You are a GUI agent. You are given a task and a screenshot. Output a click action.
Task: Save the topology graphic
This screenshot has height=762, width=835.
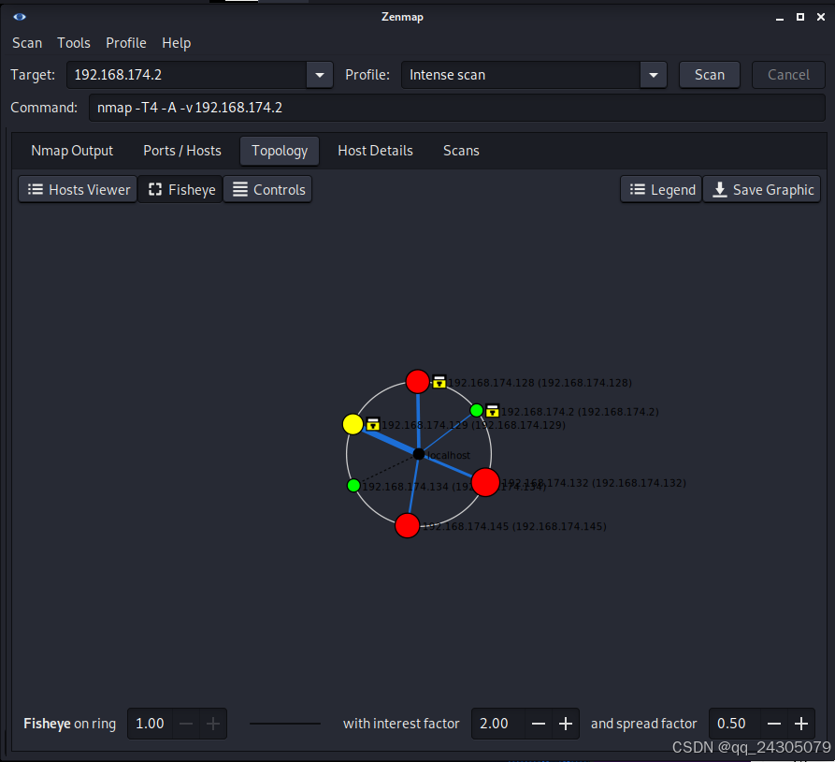762,189
